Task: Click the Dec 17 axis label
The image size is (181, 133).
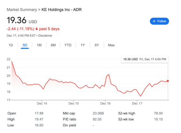Action: pyautogui.click(x=137, y=103)
